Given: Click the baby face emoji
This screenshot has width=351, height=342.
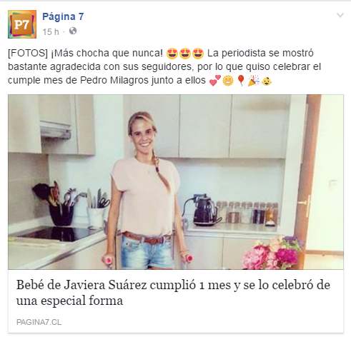Looking at the screenshot, I should pyautogui.click(x=267, y=81).
